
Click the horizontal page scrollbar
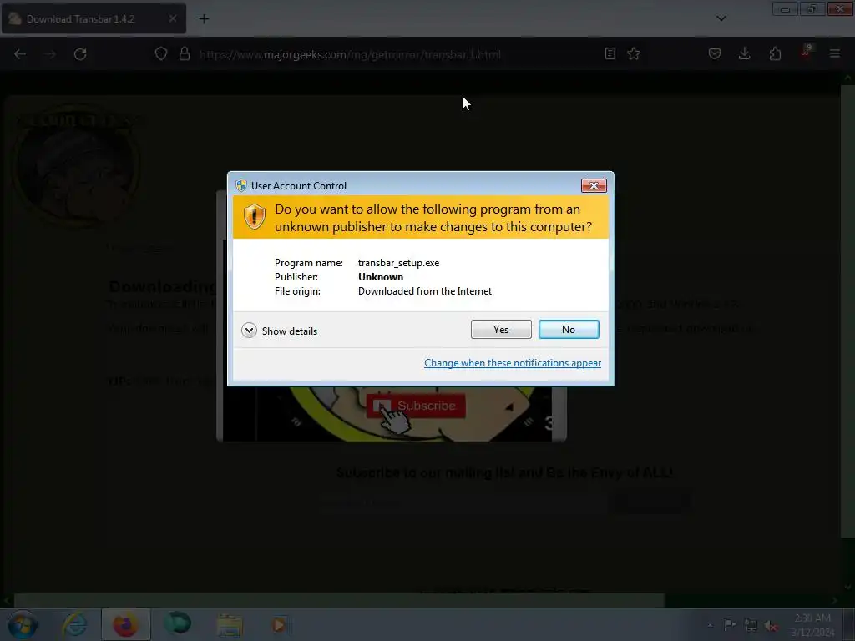click(x=339, y=601)
